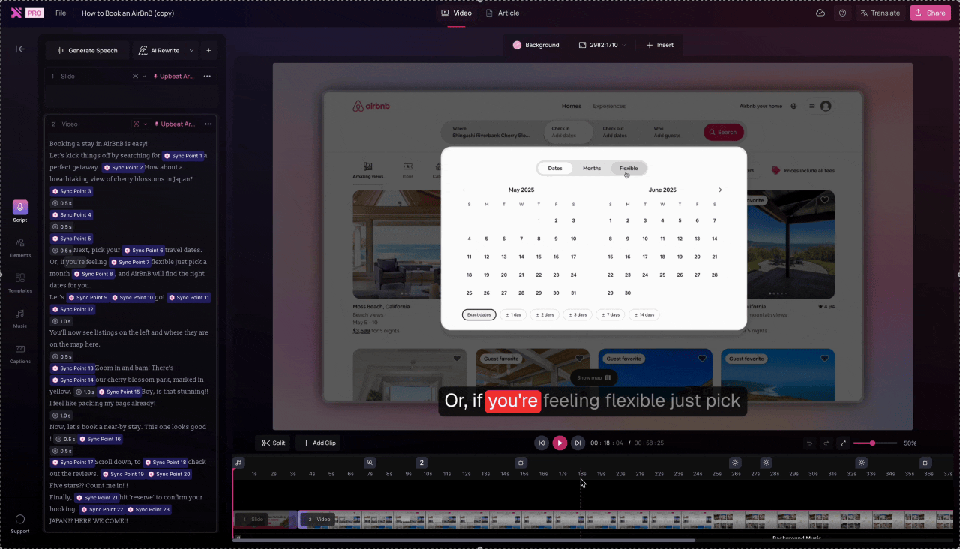Image resolution: width=960 pixels, height=549 pixels.
Task: Open the help question mark icon
Action: [842, 13]
